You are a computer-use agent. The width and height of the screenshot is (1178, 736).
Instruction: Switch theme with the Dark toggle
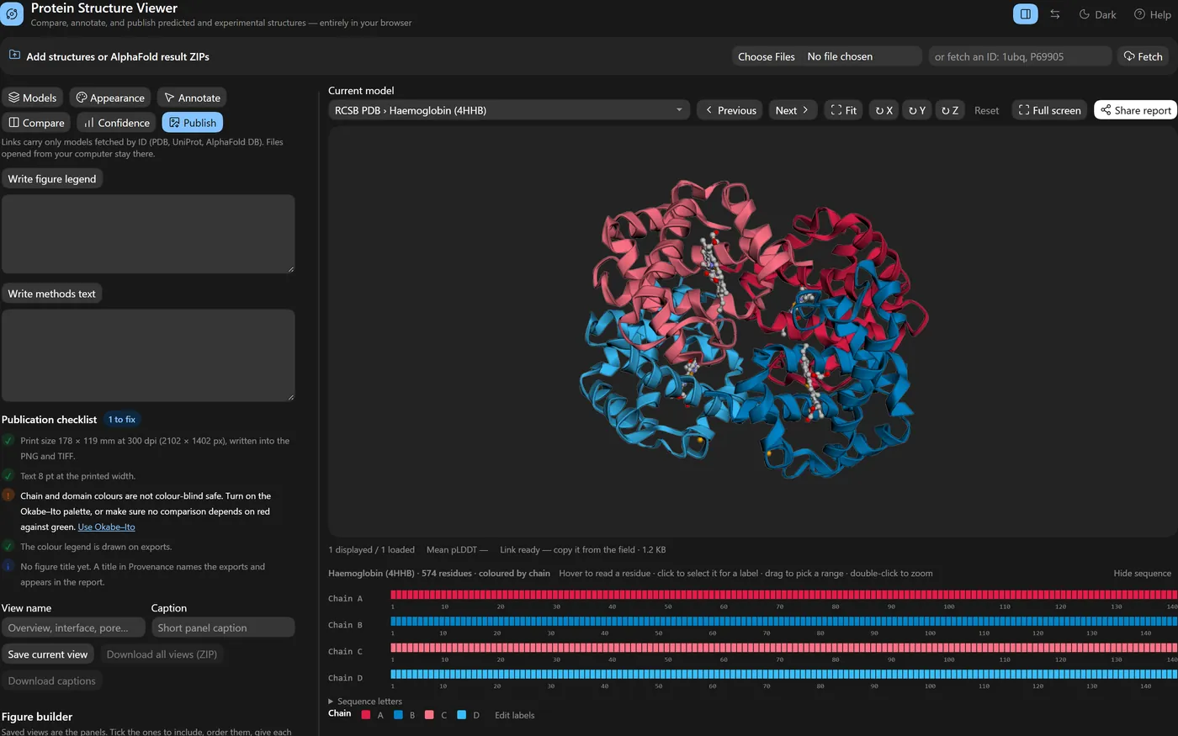coord(1097,14)
